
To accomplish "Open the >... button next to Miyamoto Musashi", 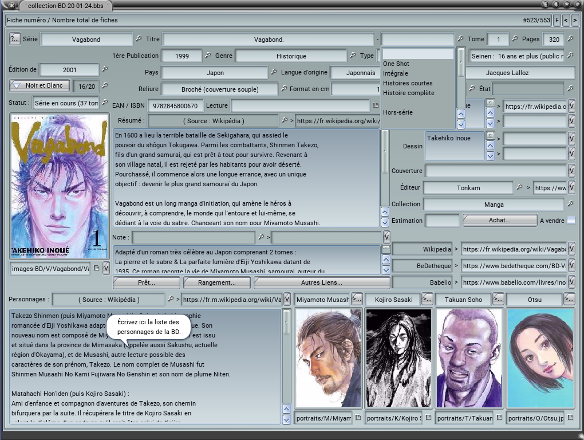I will 357,299.
